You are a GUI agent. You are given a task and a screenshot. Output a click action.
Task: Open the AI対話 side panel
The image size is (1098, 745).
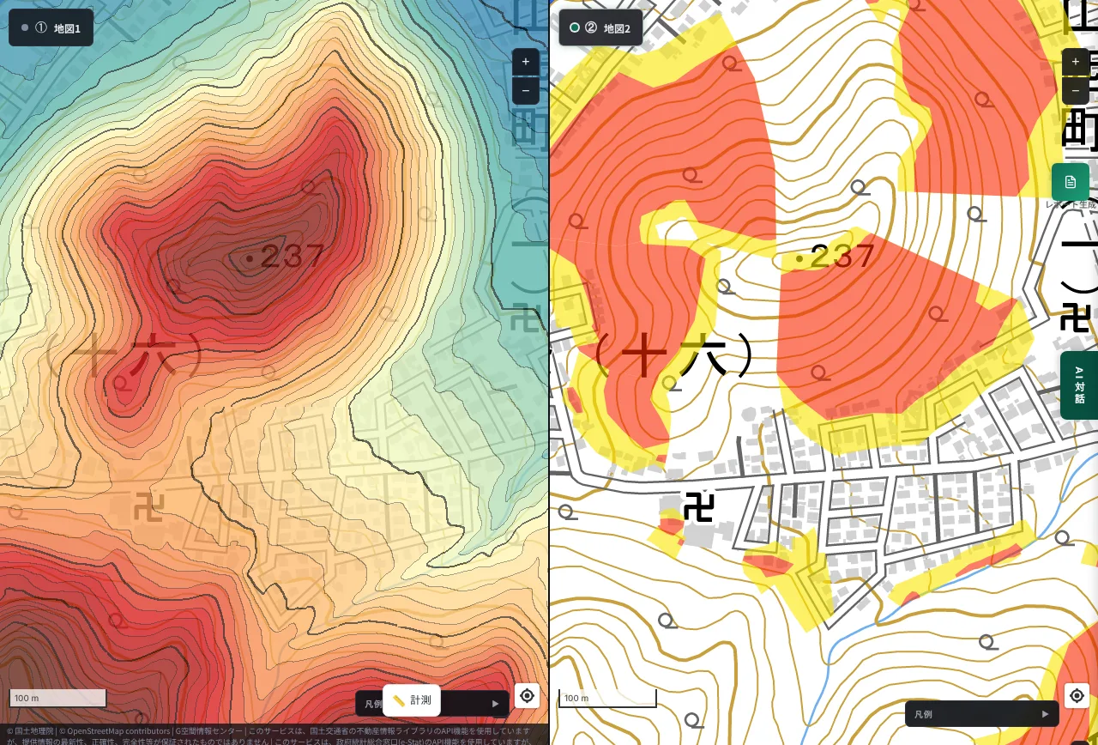coord(1079,385)
